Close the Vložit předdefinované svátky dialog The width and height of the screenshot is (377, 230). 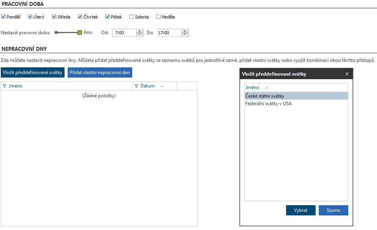point(347,74)
